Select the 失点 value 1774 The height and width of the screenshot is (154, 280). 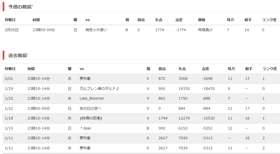point(159,30)
